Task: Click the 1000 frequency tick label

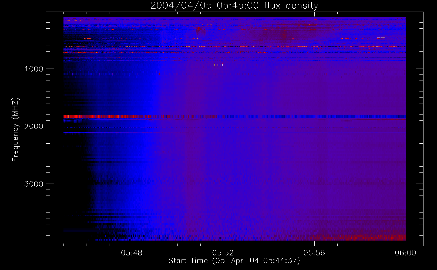Action: click(34, 69)
